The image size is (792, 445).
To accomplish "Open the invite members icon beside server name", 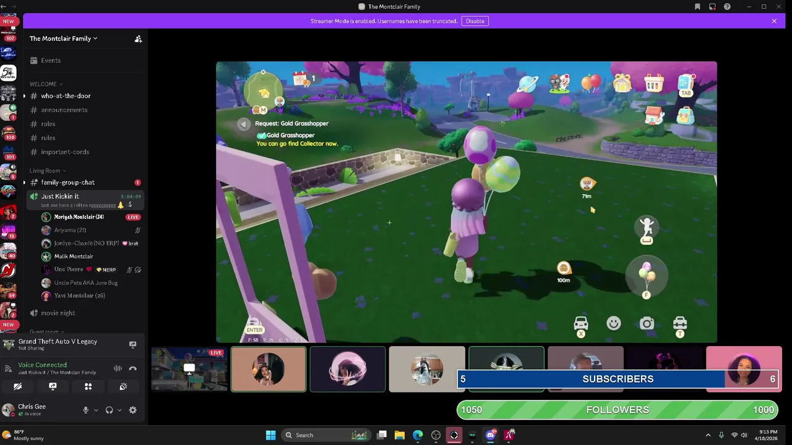I will (139, 38).
